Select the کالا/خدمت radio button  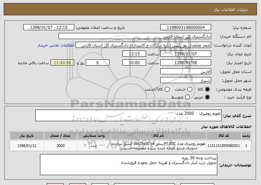[167, 89]
